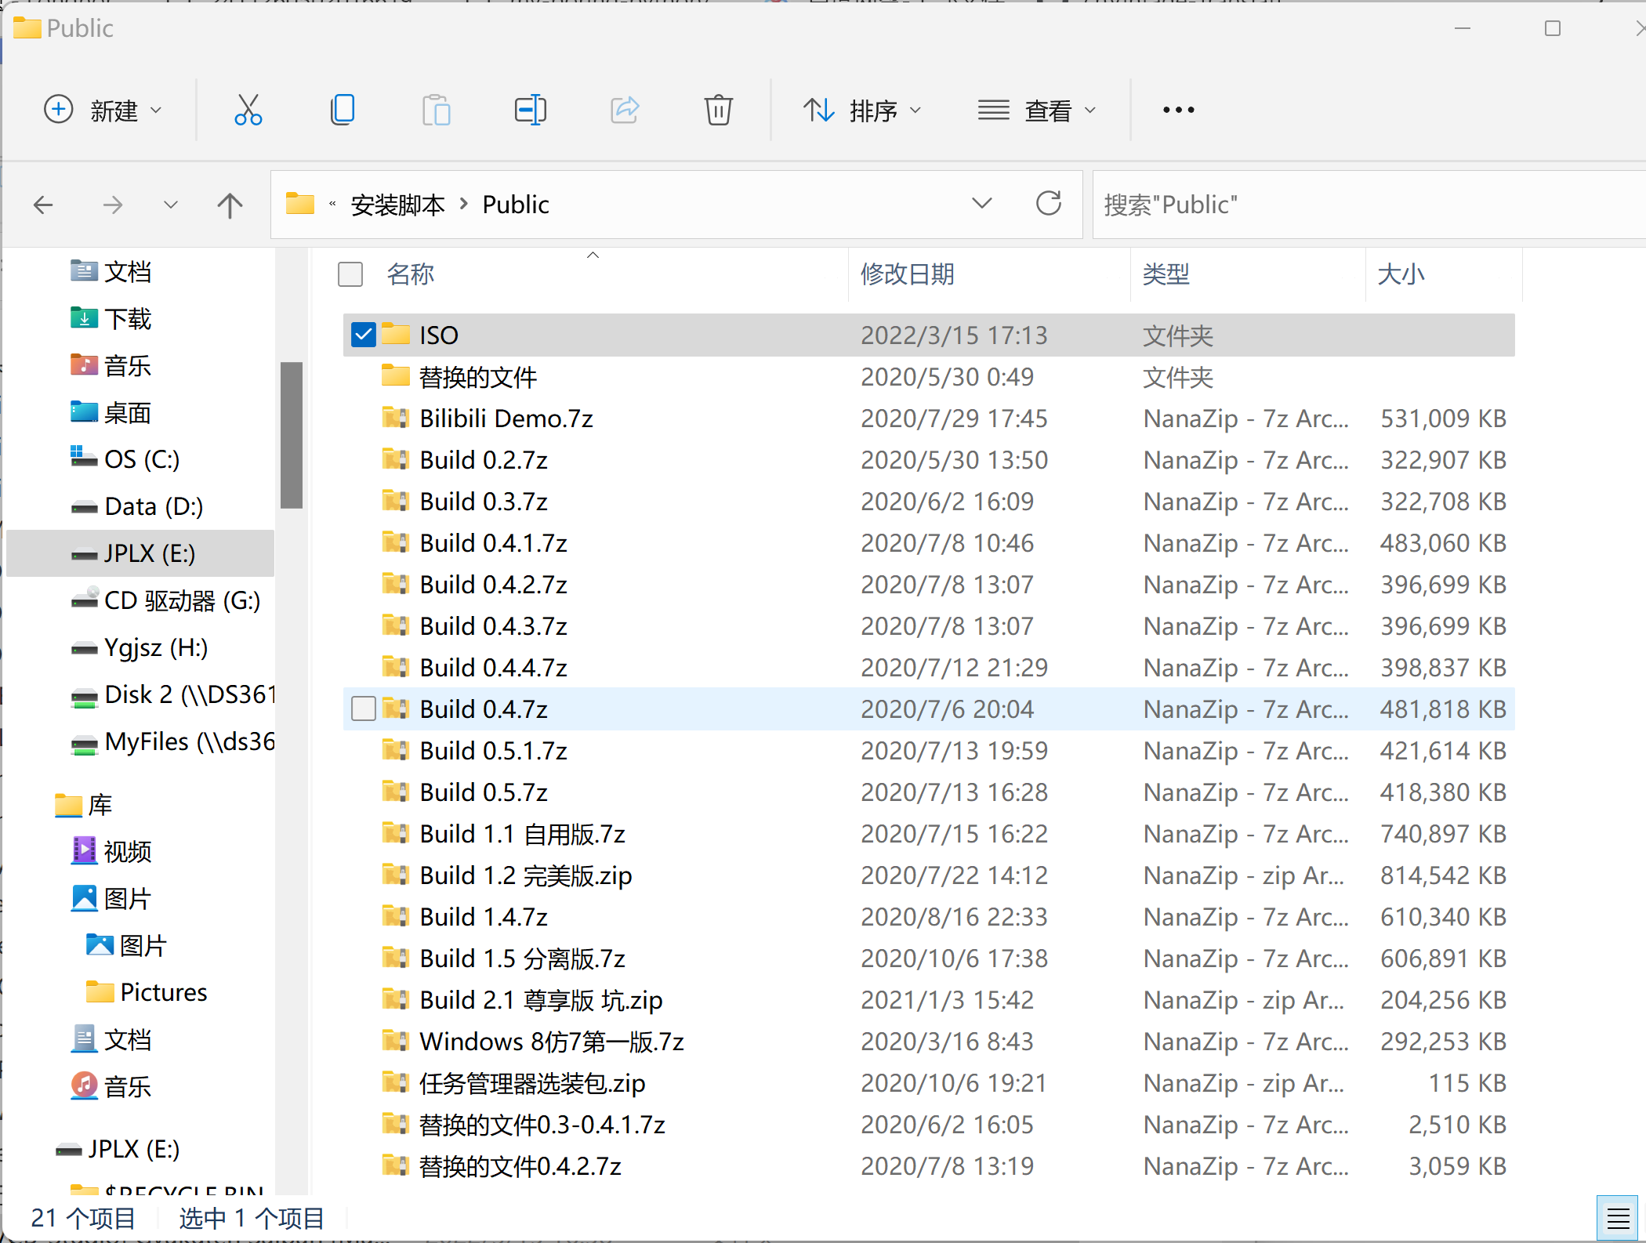This screenshot has width=1646, height=1243.
Task: Click 安装脚本 breadcrumb in address bar
Action: point(398,205)
